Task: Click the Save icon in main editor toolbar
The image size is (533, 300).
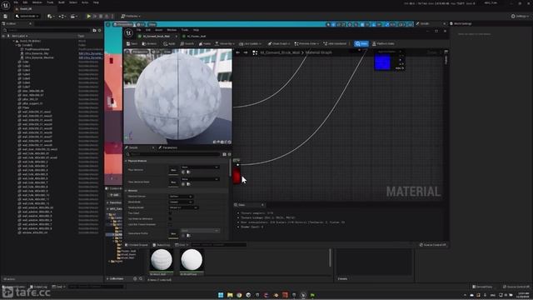Action: point(6,17)
